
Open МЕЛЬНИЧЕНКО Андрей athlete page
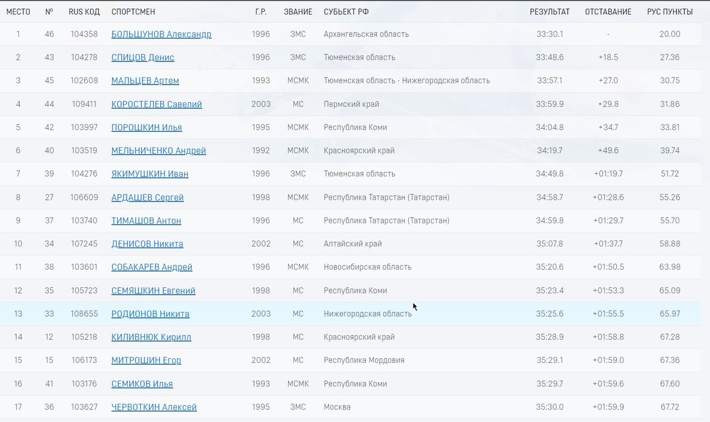coord(159,151)
